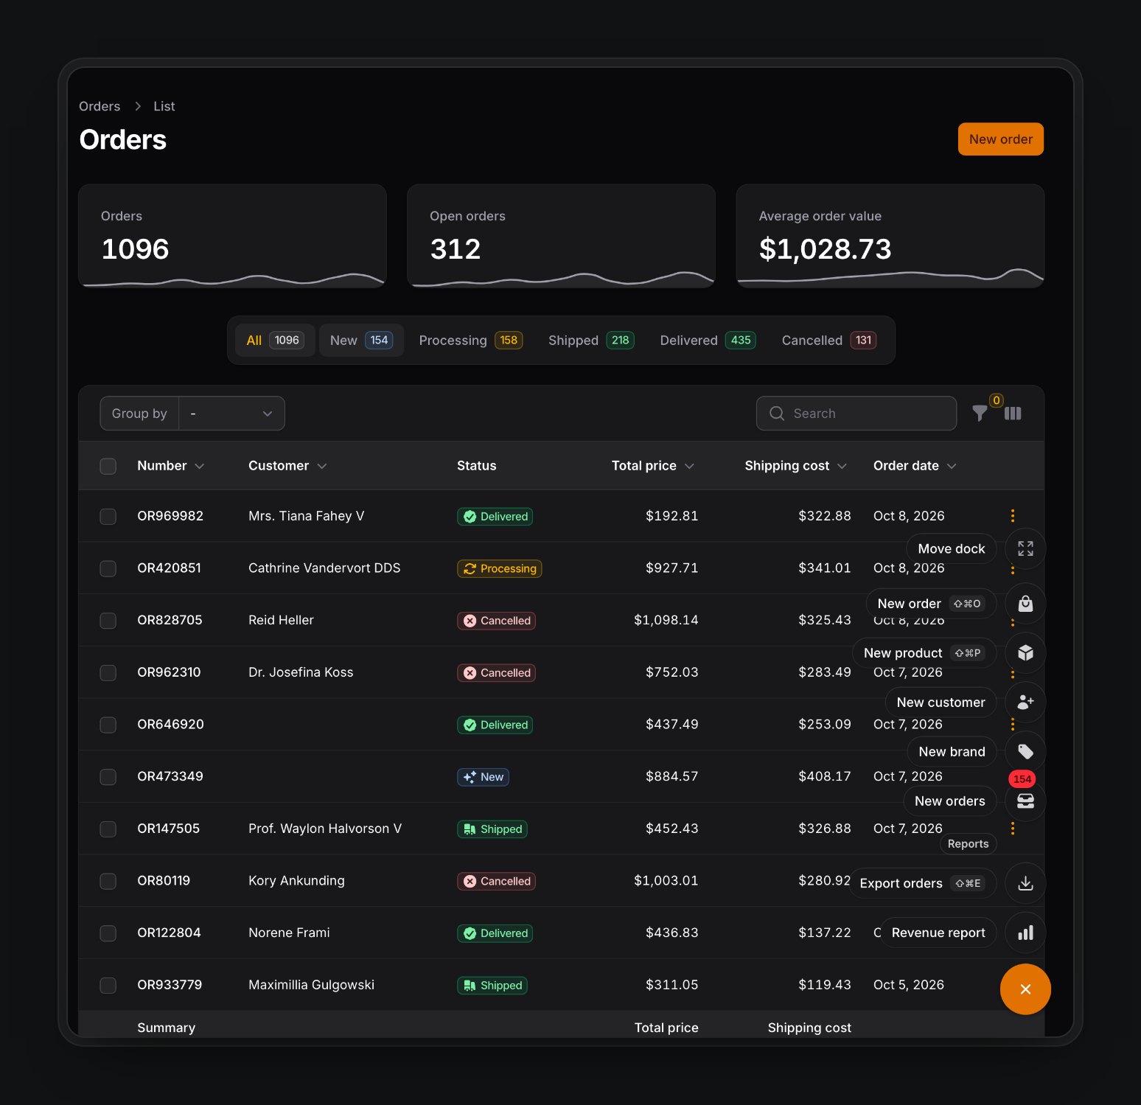Switch to the Delivered tab

(x=708, y=340)
